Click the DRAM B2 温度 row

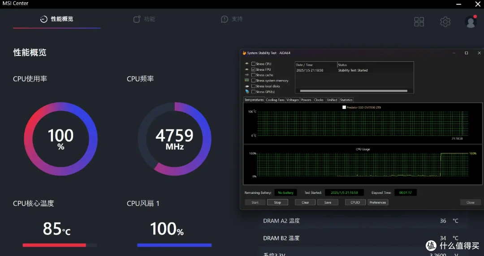point(363,238)
